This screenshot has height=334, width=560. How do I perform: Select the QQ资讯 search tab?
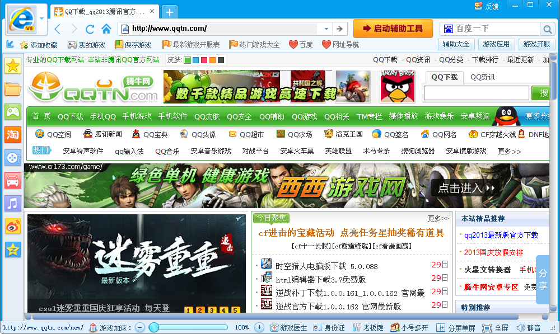click(x=483, y=77)
